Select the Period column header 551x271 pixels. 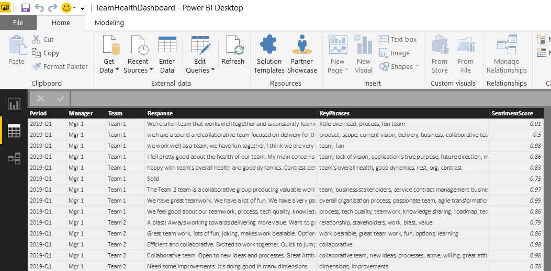(x=47, y=113)
